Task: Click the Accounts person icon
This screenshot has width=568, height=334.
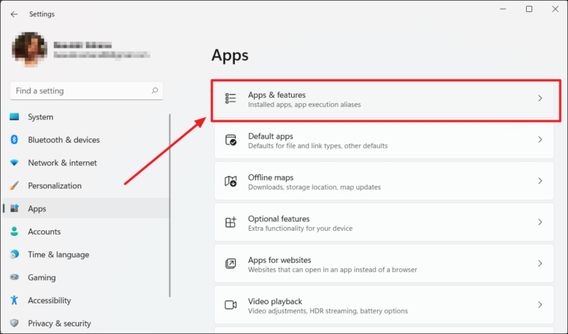Action: [x=14, y=232]
